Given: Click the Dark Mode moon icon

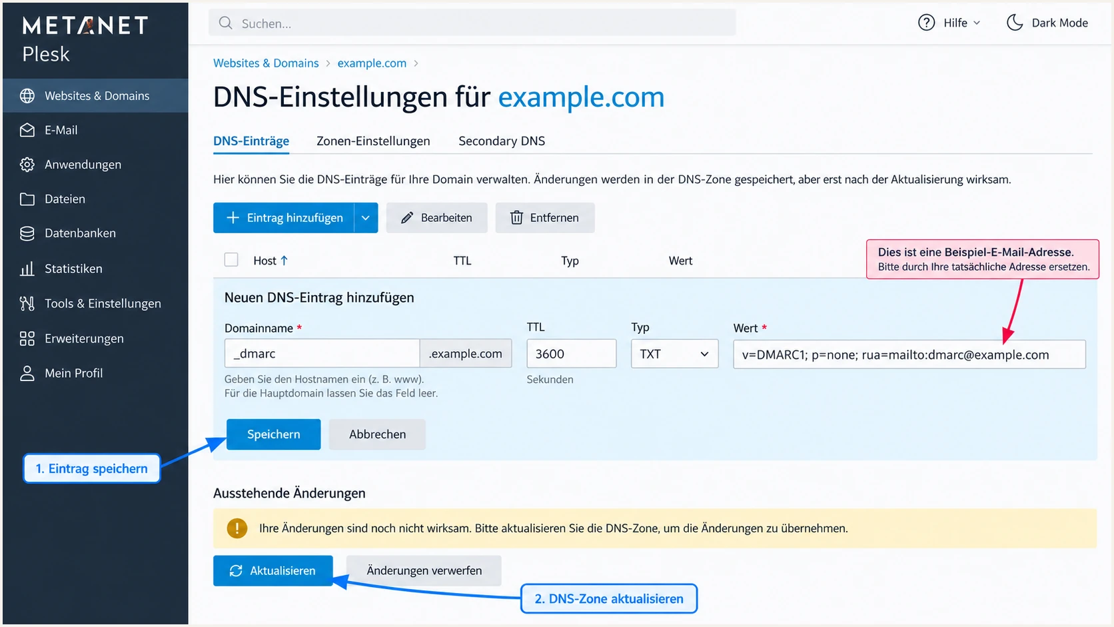Looking at the screenshot, I should pos(1015,23).
